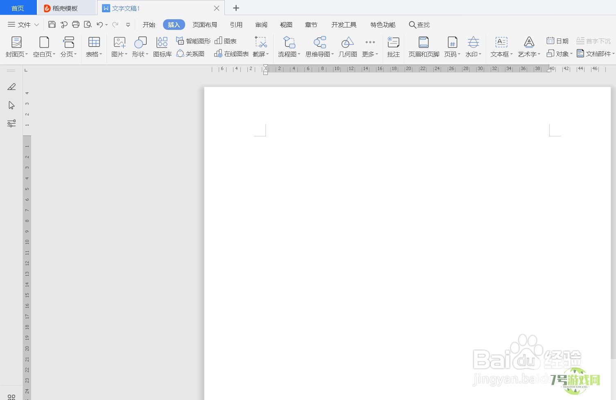Viewport: 616px width, 400px height.
Task: Click inside the blank document page
Action: pos(408,243)
